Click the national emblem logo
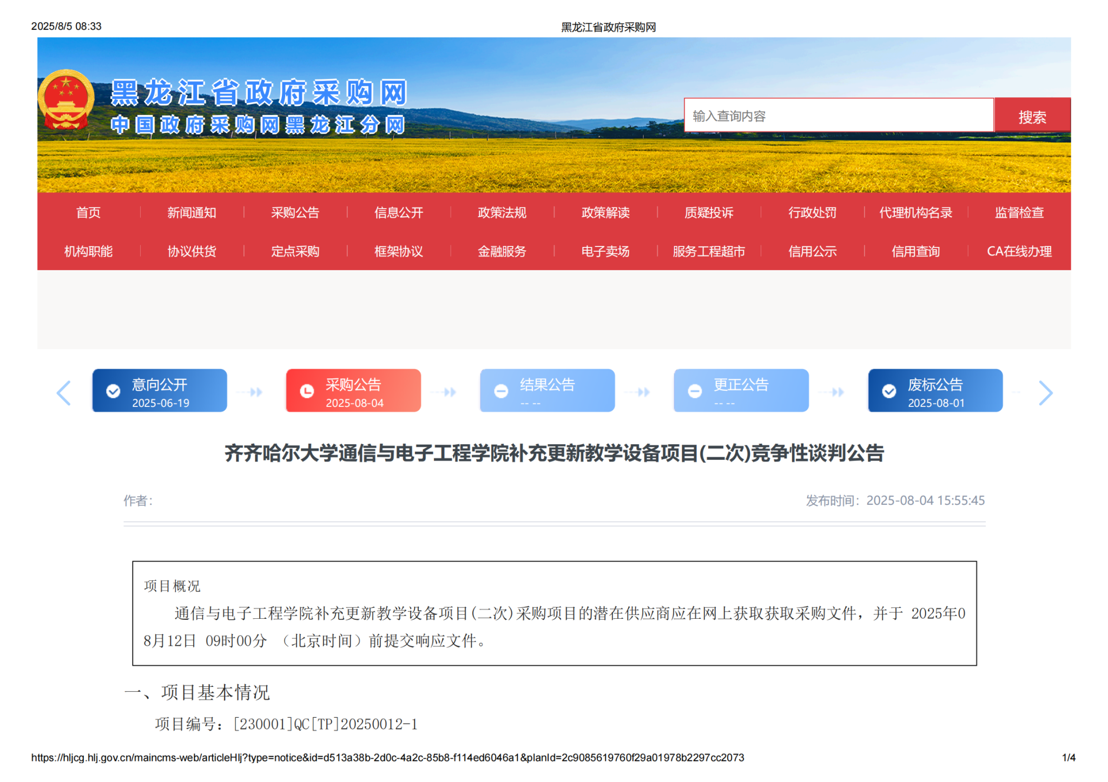The image size is (1108, 782). tap(66, 100)
